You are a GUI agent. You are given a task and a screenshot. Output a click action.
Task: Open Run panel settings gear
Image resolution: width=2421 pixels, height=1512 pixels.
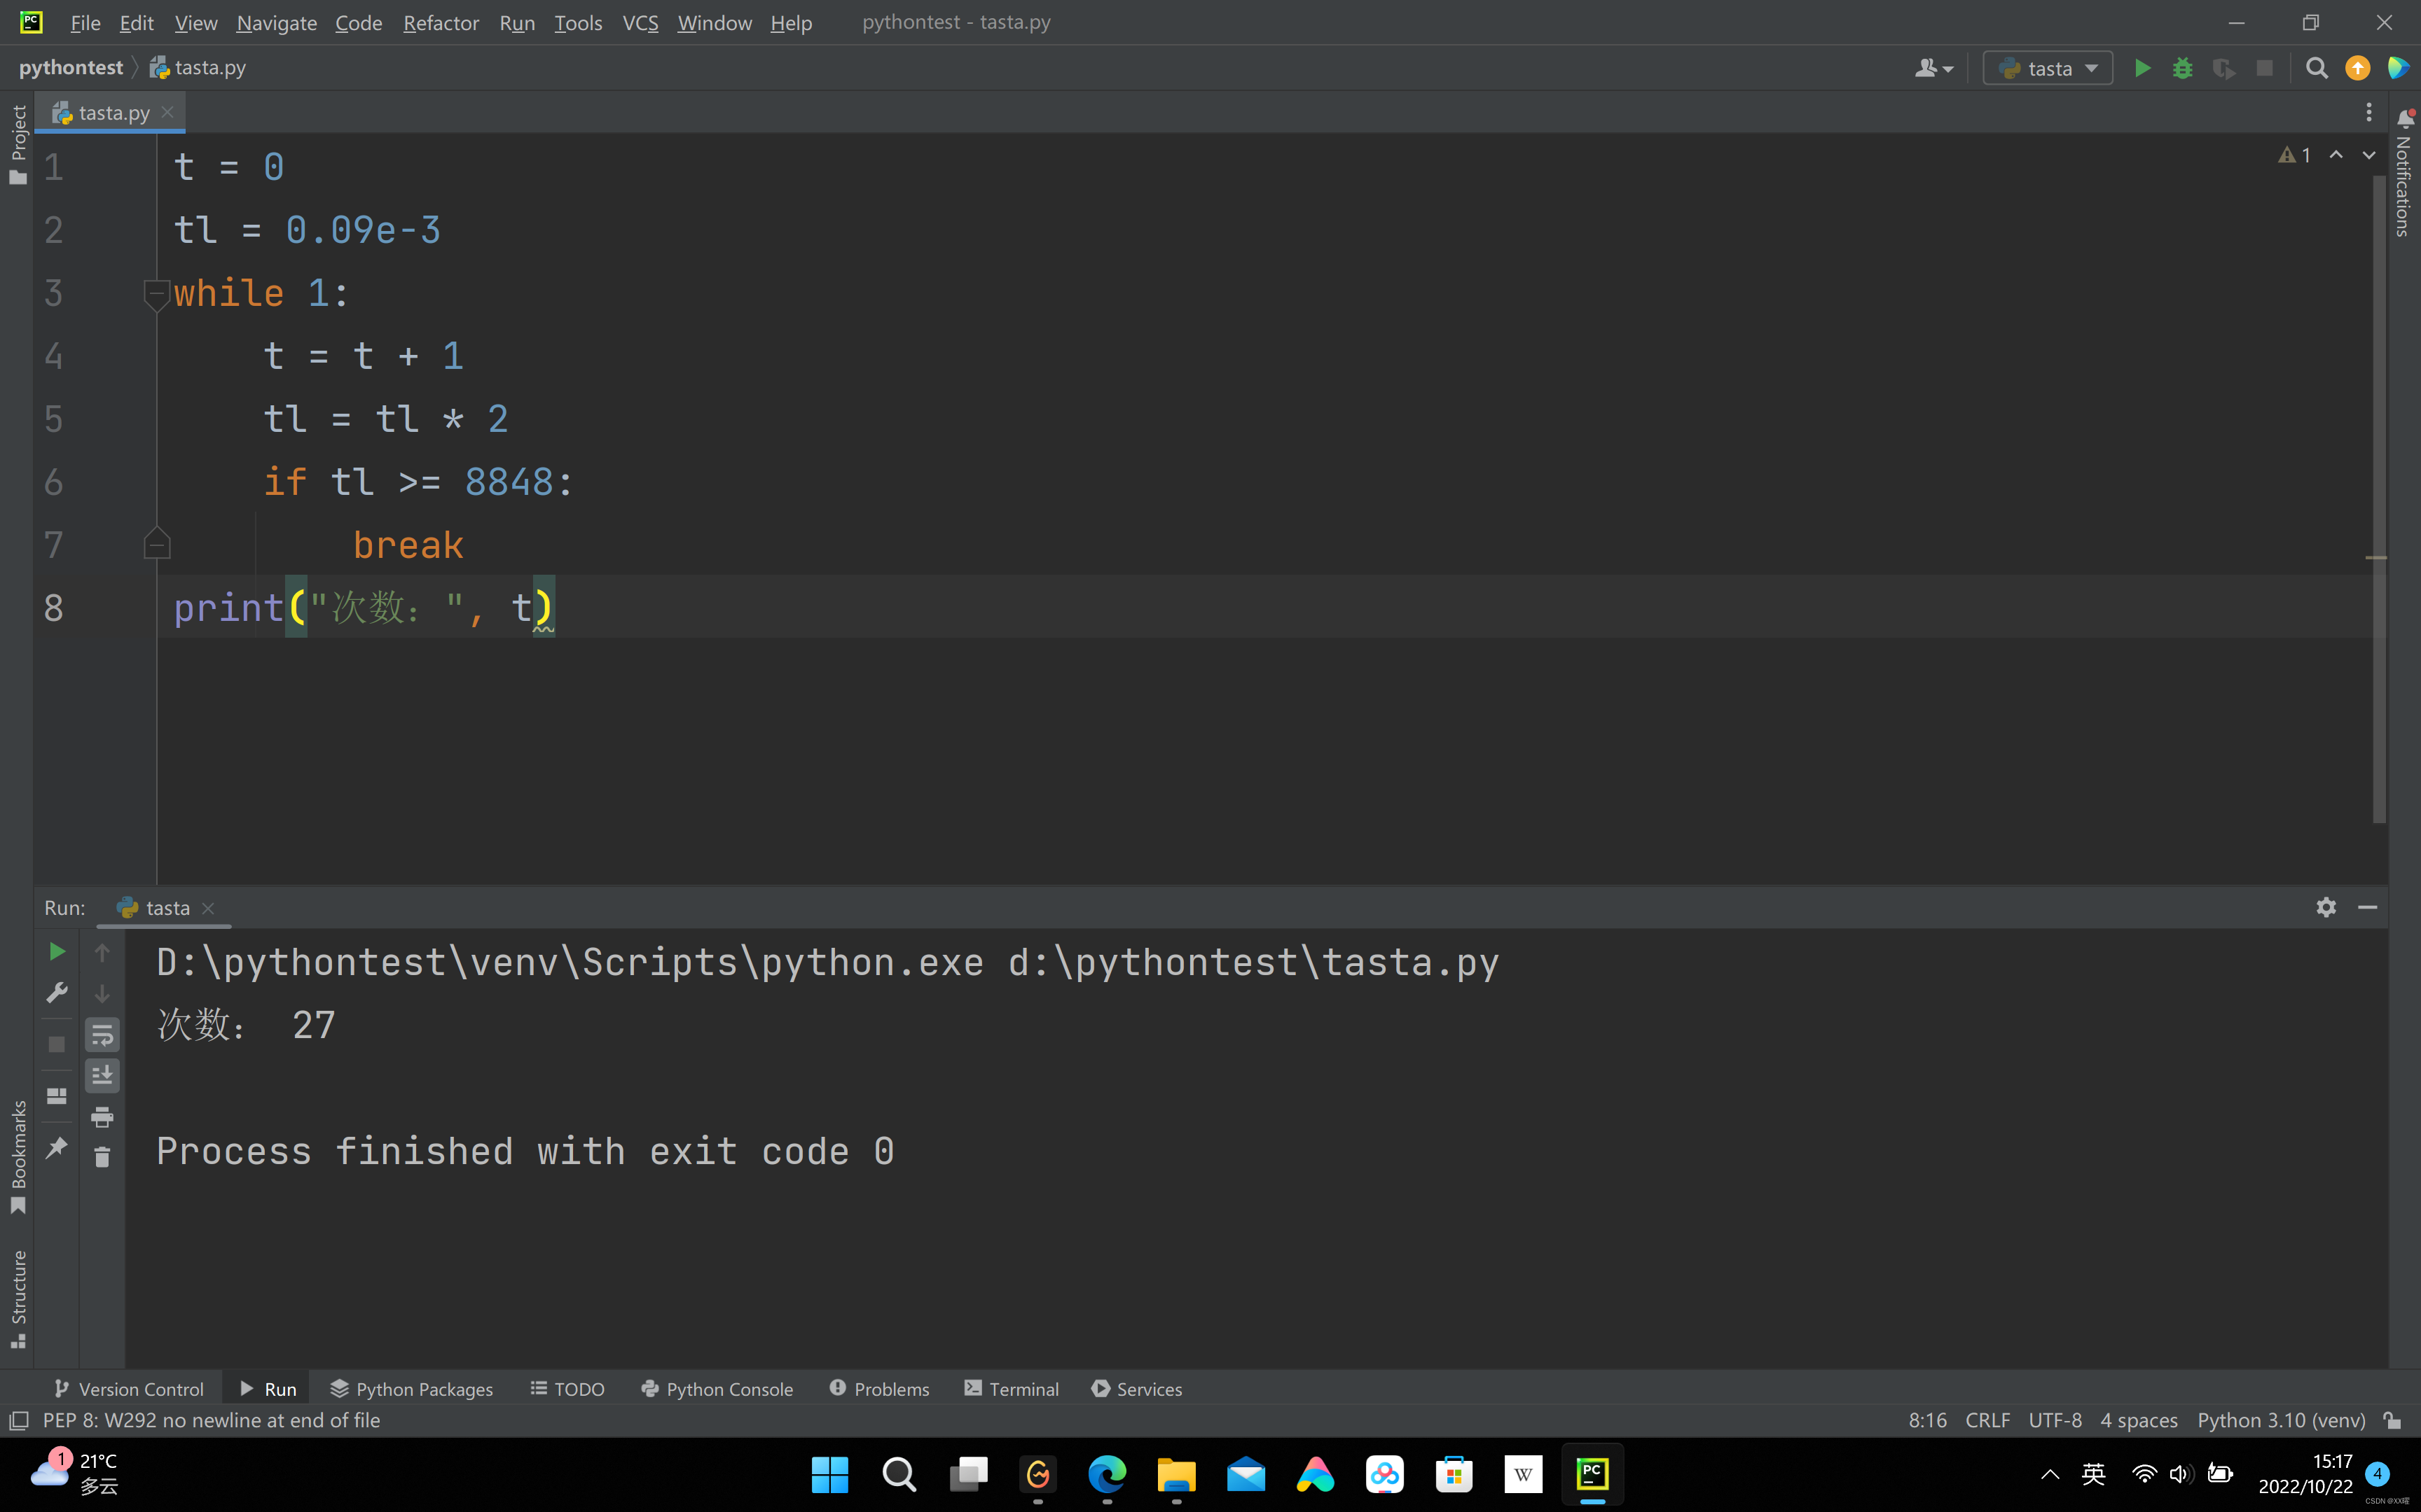pos(2326,907)
